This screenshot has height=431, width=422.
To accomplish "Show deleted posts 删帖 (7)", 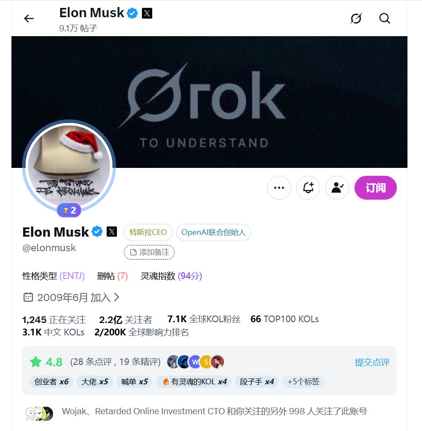I will 112,276.
